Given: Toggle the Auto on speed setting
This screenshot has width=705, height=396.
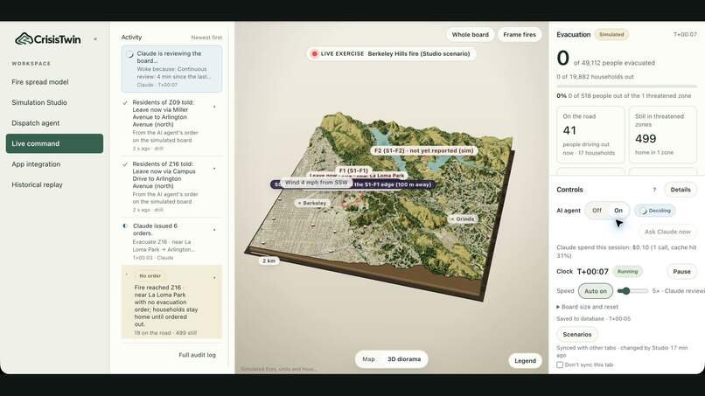Looking at the screenshot, I should point(596,291).
